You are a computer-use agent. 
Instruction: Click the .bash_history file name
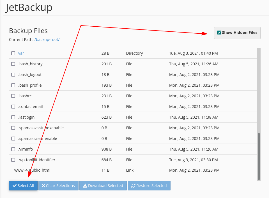coord(30,64)
